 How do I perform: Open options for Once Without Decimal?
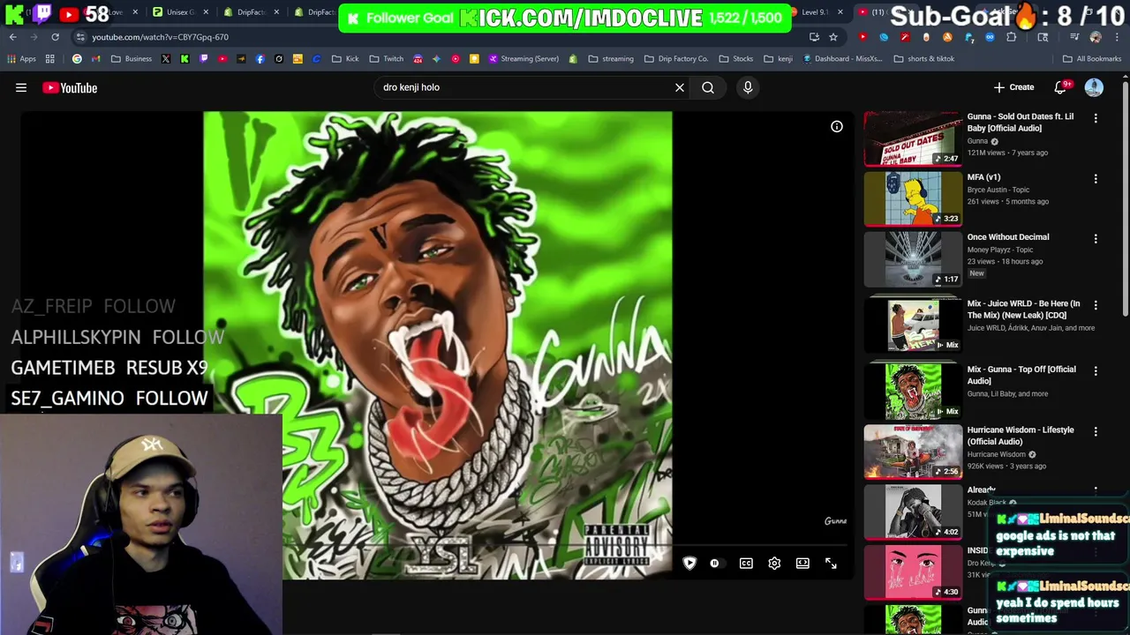[x=1096, y=238]
